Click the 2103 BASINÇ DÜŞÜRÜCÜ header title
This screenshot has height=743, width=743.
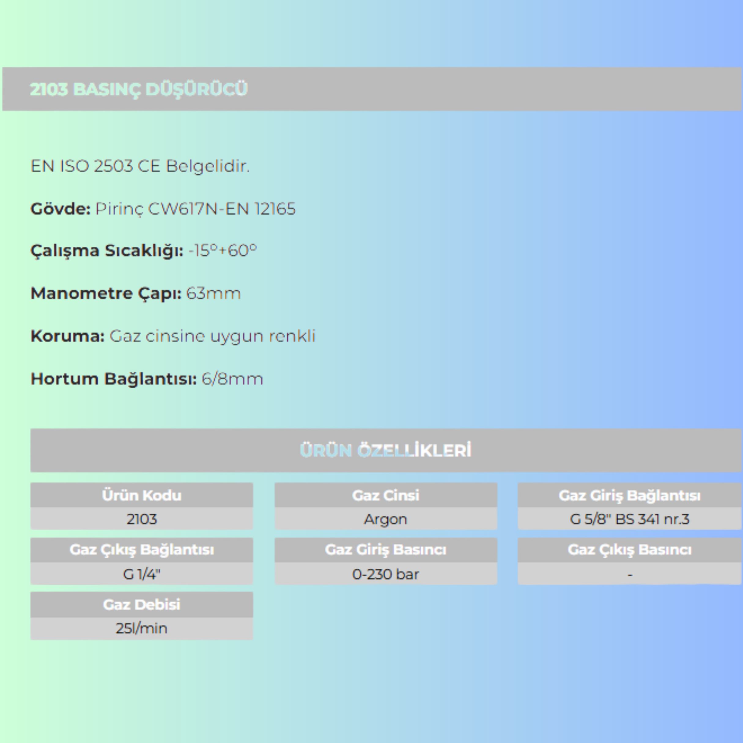click(139, 89)
